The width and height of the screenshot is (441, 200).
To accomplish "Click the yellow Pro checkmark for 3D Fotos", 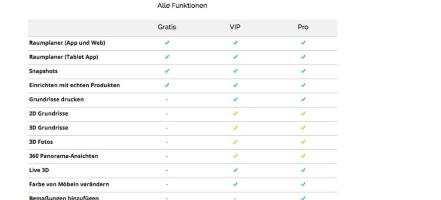I will click(x=303, y=142).
